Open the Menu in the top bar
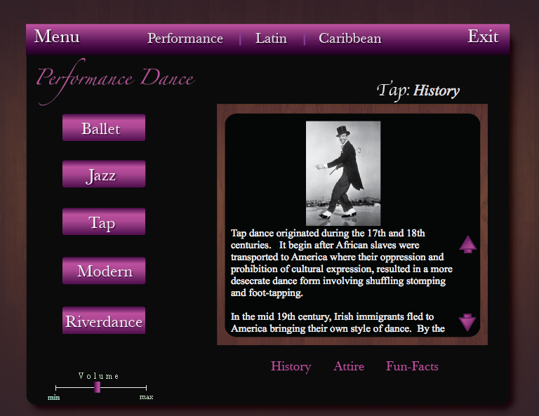539x416 pixels. click(57, 36)
